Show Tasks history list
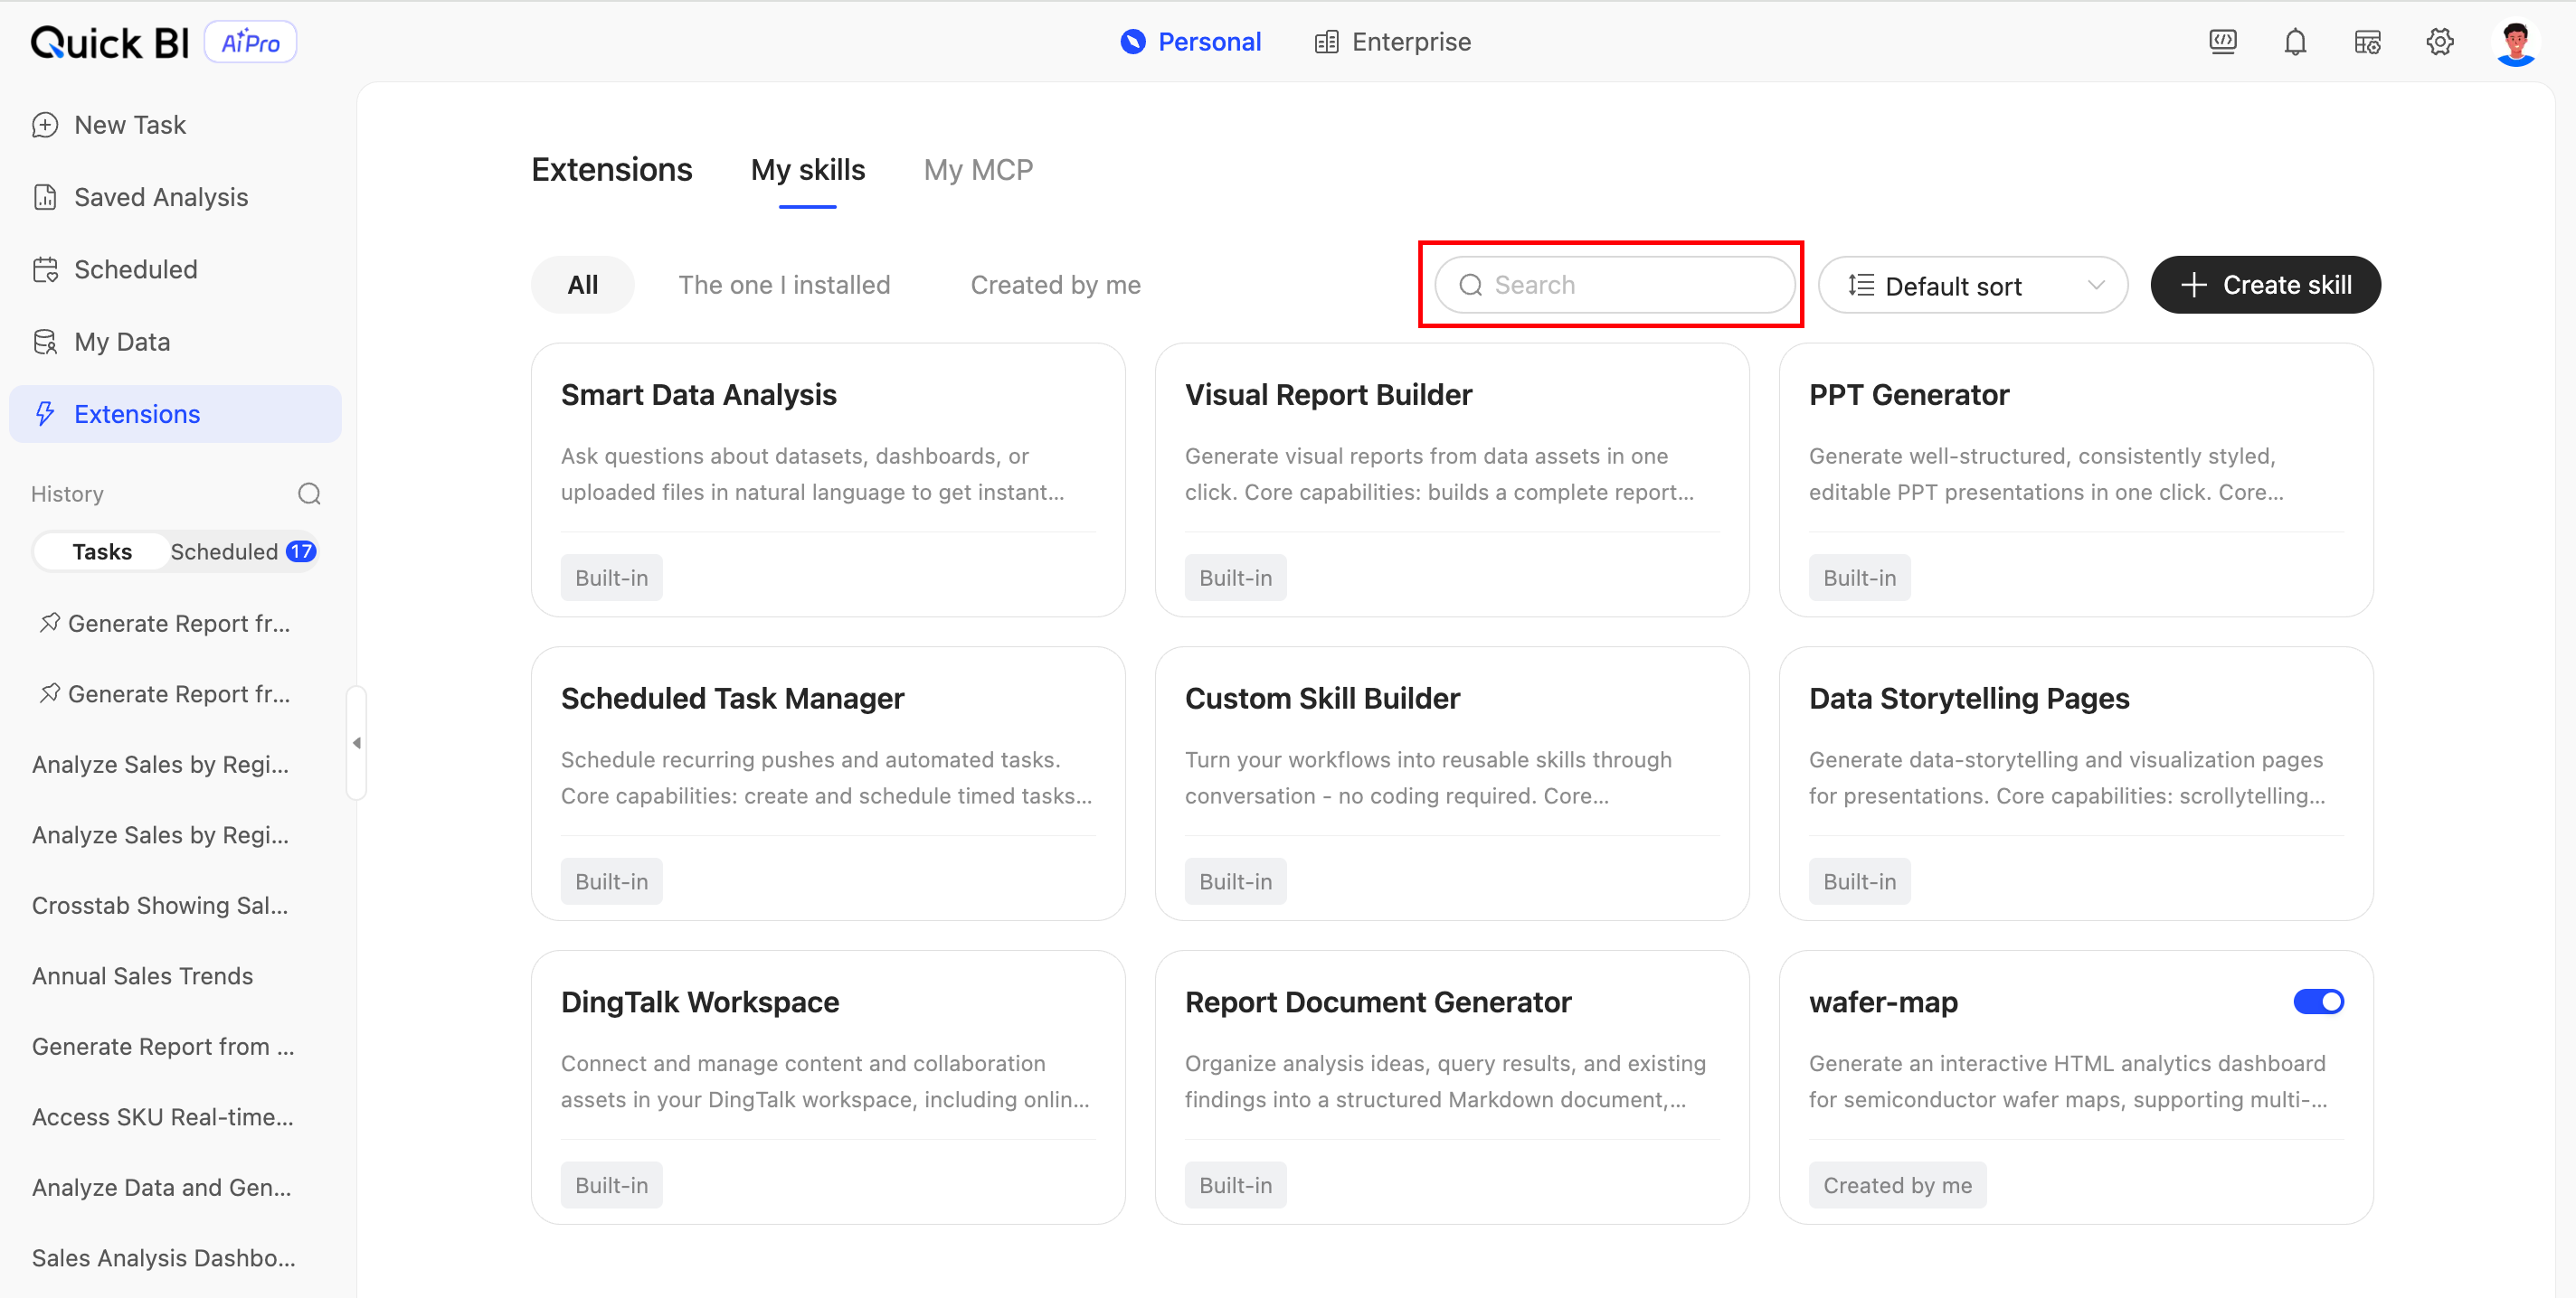 (102, 551)
